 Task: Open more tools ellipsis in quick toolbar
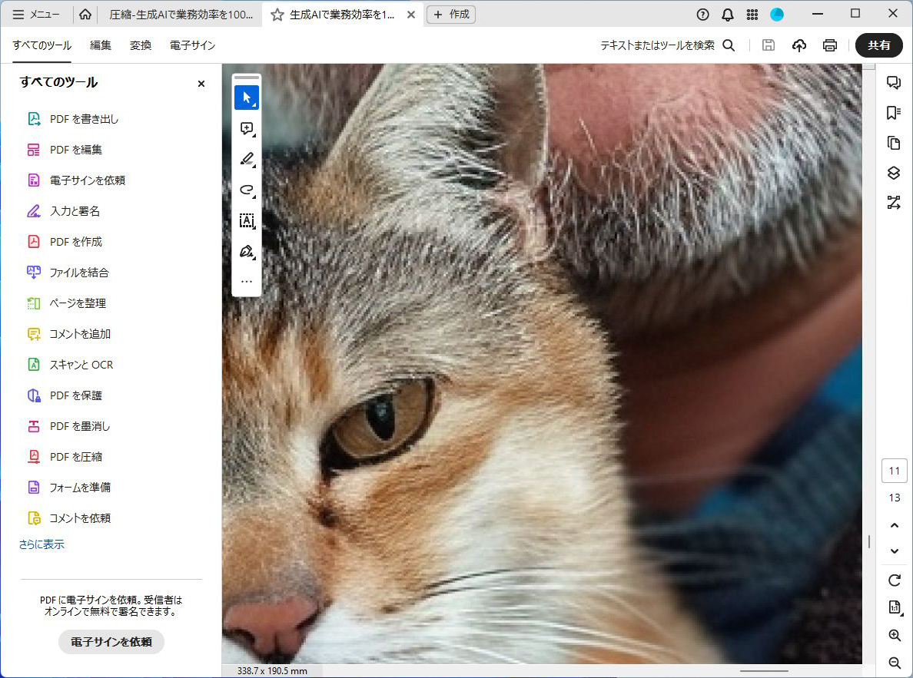[x=246, y=282]
